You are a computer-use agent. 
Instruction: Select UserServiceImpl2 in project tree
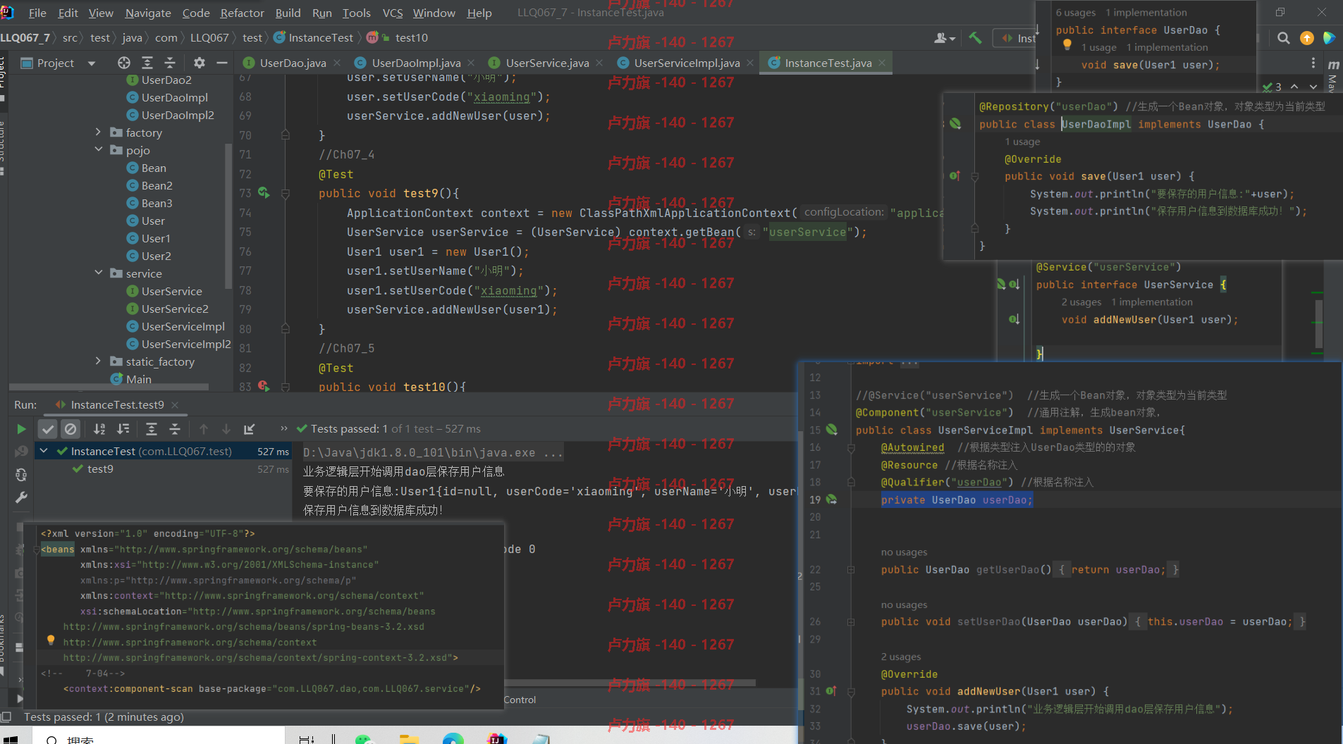(x=186, y=344)
